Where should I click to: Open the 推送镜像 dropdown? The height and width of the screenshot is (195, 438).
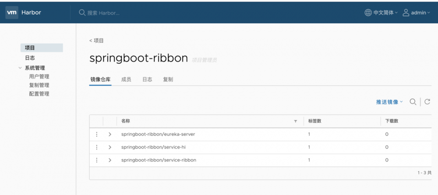(x=389, y=102)
